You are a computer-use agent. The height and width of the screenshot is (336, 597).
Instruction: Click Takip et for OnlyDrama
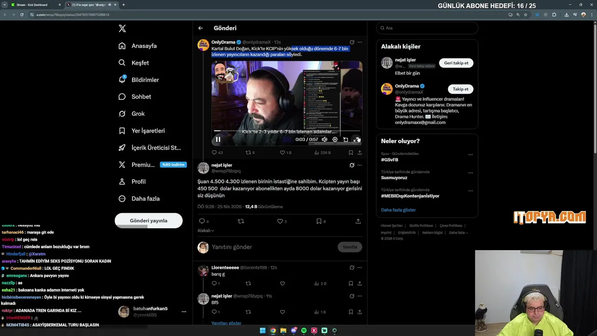click(x=460, y=89)
